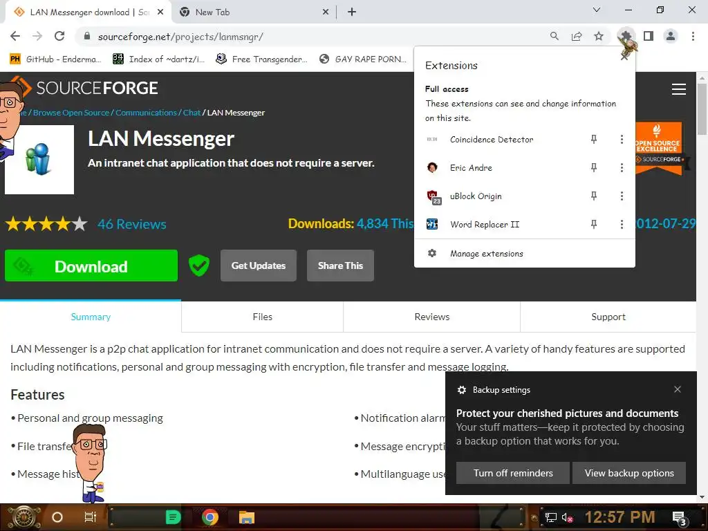
Task: Open Chrome from the taskbar
Action: click(209, 517)
